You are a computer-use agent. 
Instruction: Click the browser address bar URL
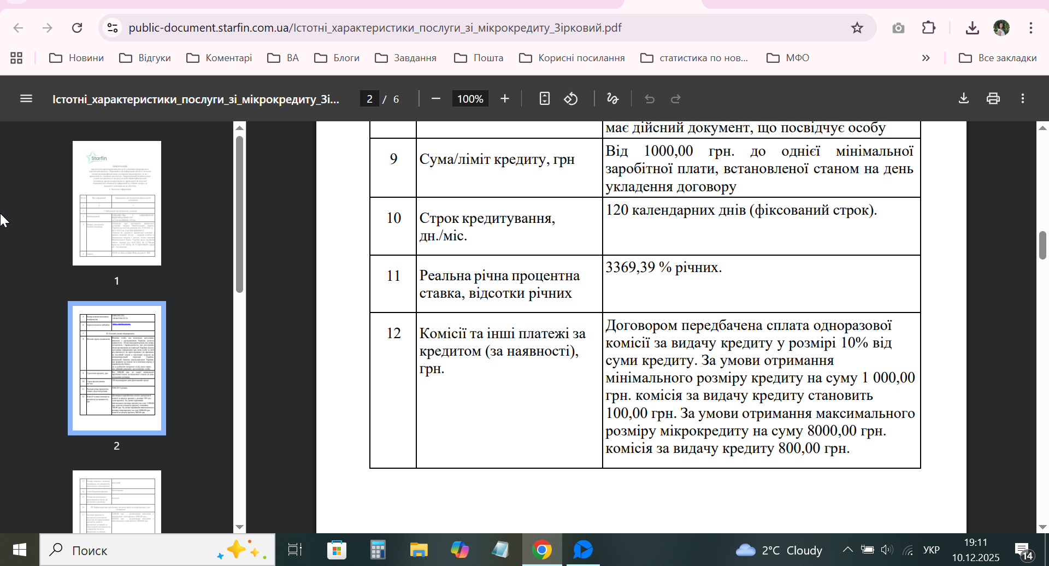375,28
